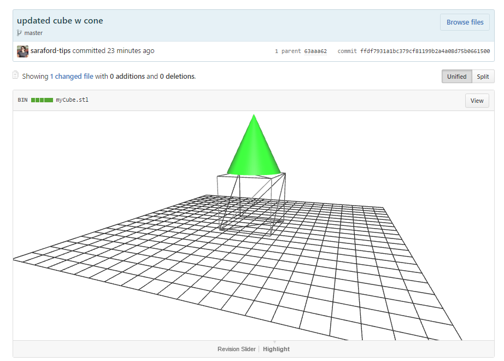Click the BIN binary file label

(22, 100)
